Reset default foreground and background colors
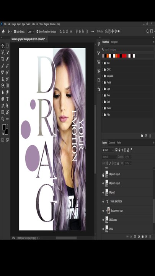The width and height of the screenshot is (155, 276). 3,134
